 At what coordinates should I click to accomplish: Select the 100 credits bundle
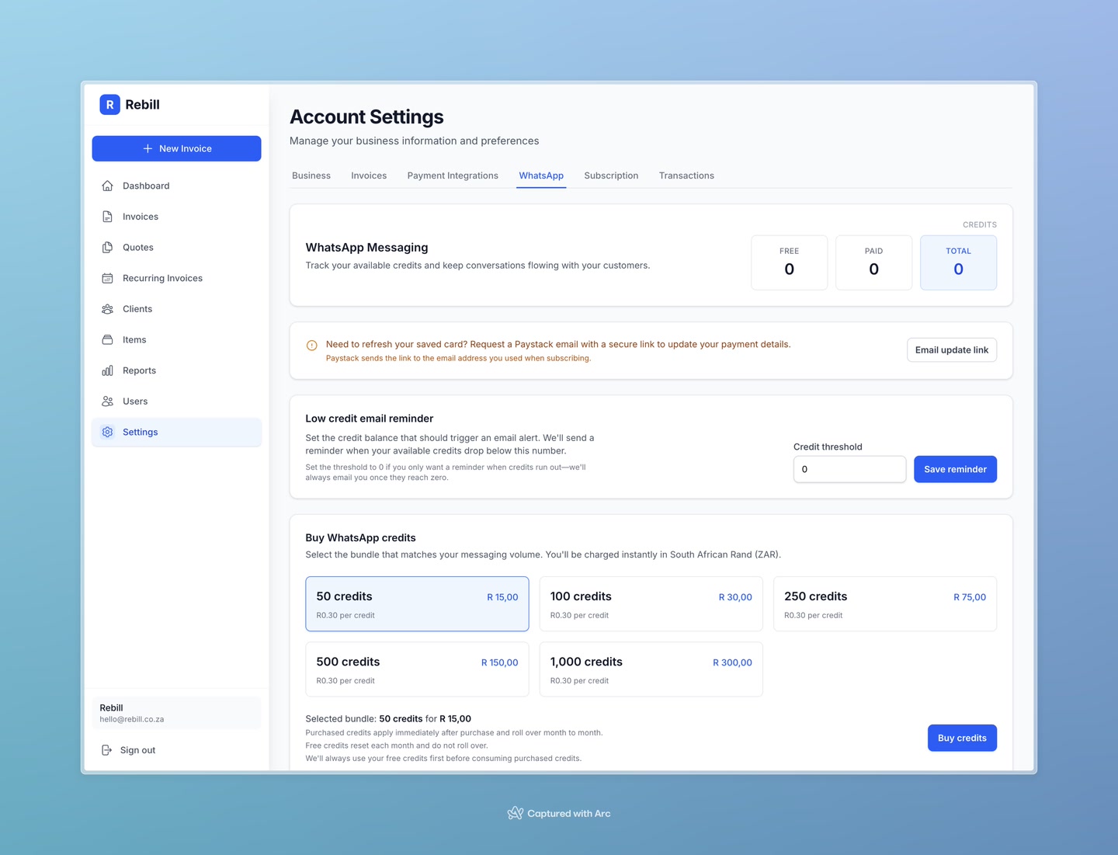651,604
